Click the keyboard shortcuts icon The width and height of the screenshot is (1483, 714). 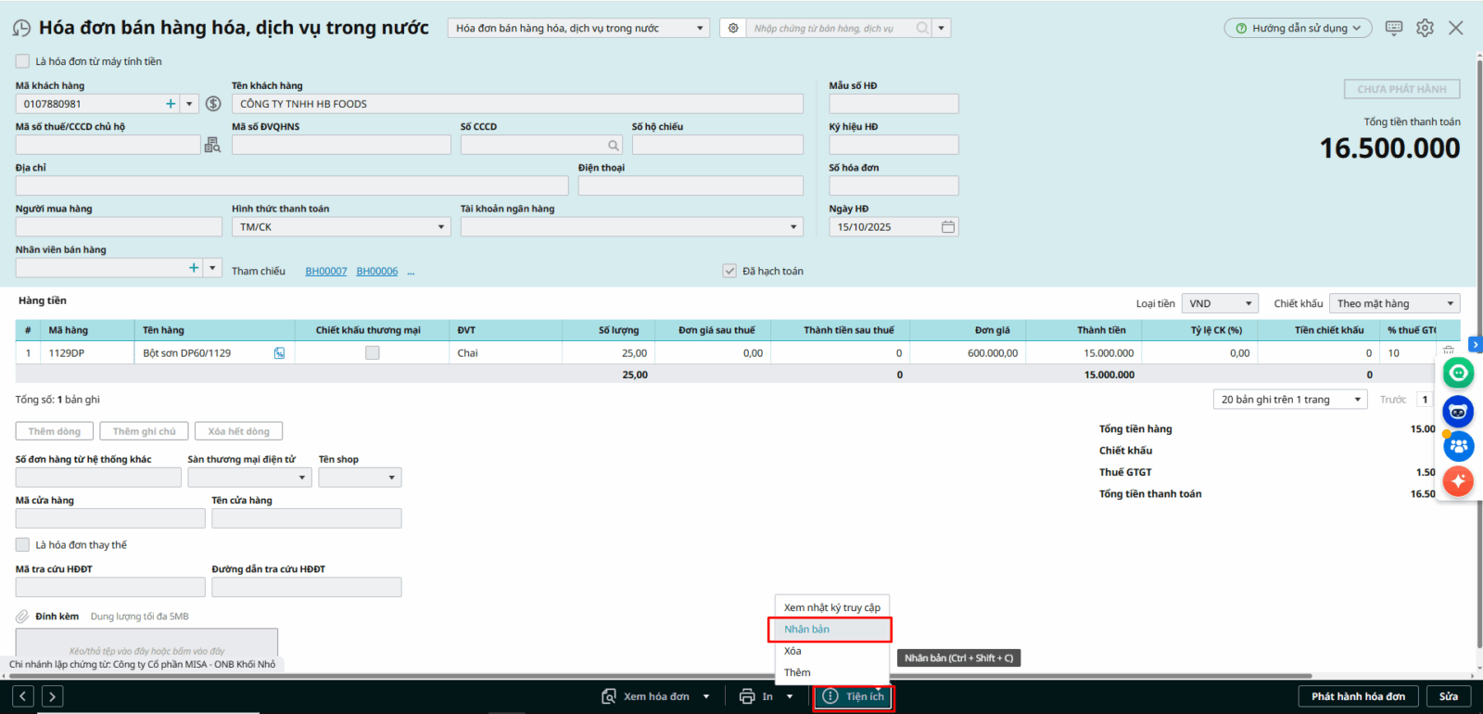point(1393,28)
